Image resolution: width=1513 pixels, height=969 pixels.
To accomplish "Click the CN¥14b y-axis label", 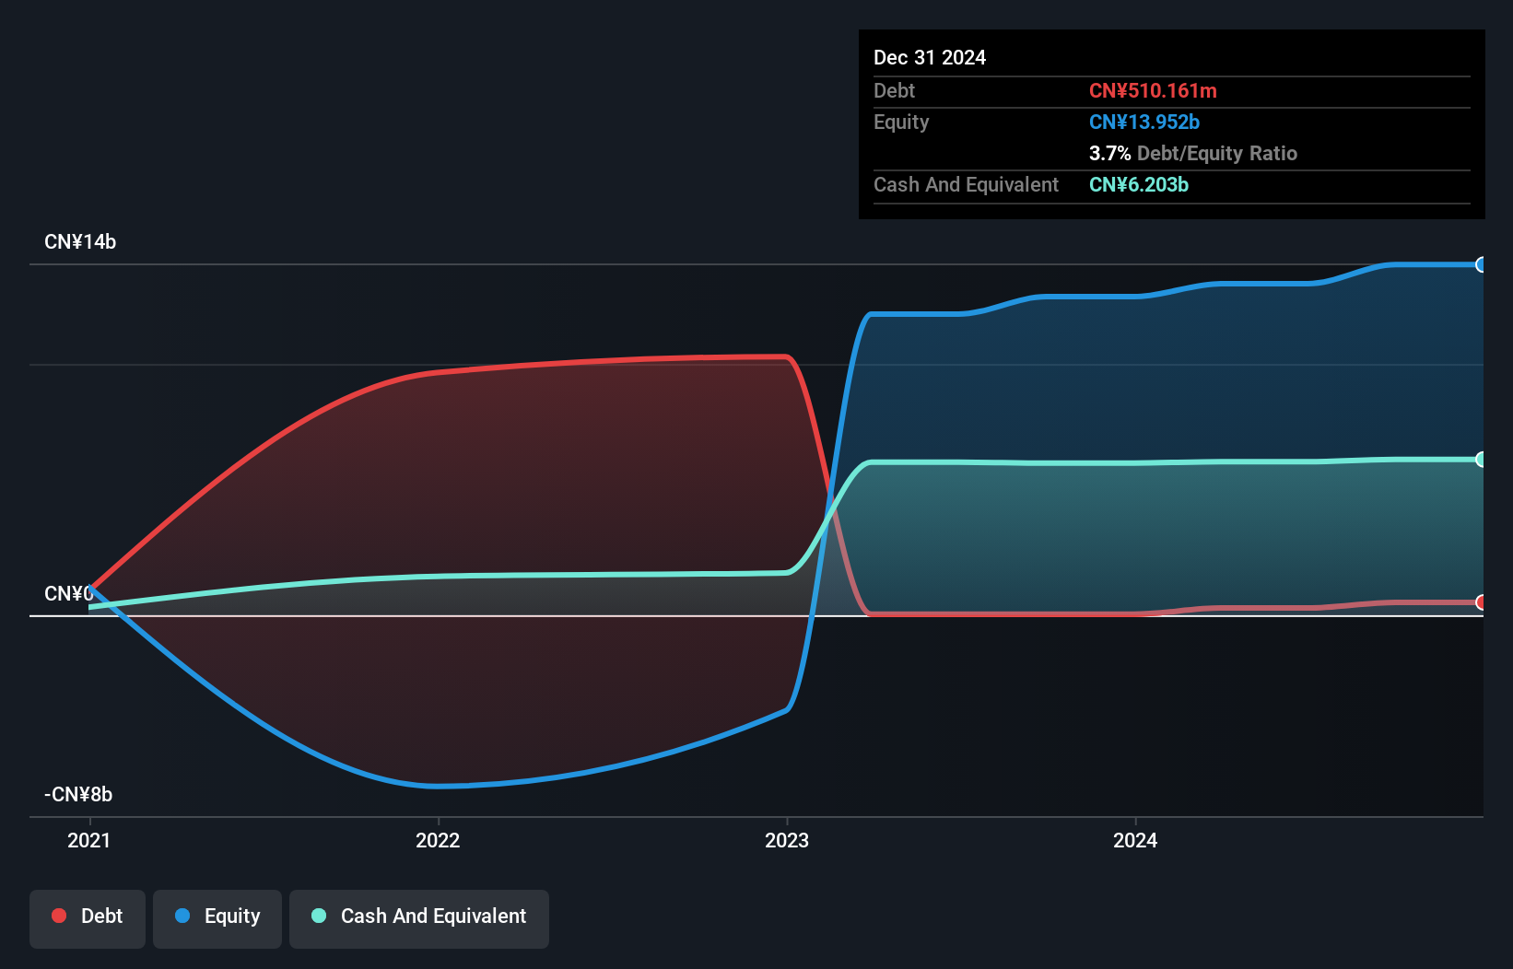I will click(x=80, y=242).
